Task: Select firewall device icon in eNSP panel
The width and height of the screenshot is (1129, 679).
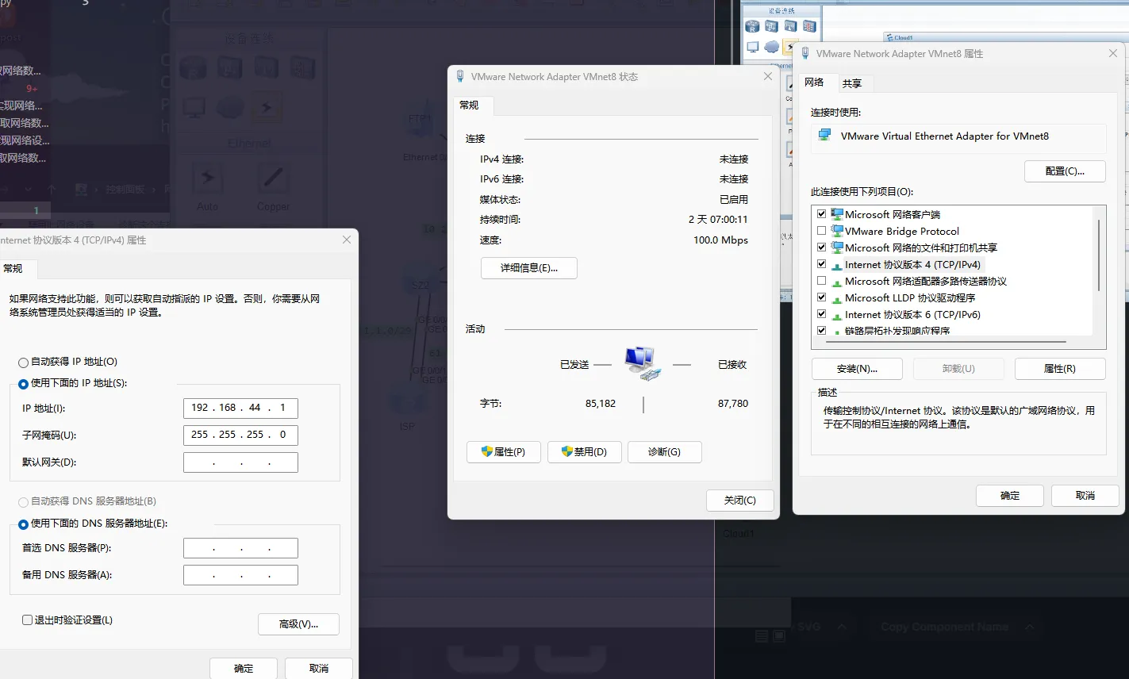Action: (x=809, y=27)
